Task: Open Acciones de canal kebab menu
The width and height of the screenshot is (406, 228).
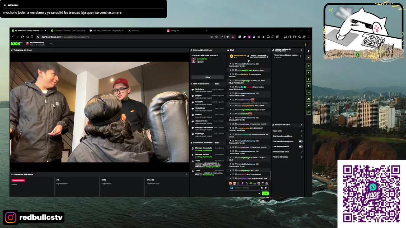Action: click(x=302, y=124)
